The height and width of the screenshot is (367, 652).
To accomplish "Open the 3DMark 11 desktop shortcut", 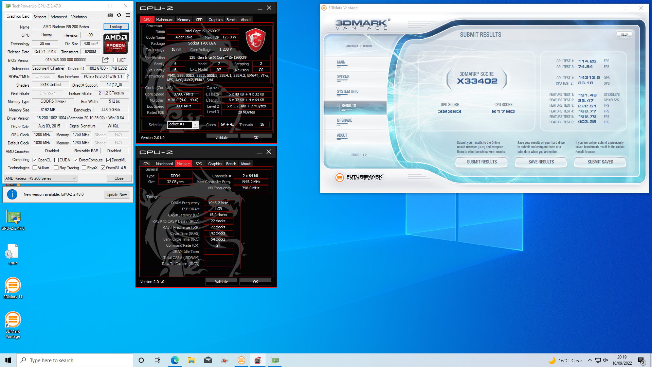I will click(x=13, y=288).
